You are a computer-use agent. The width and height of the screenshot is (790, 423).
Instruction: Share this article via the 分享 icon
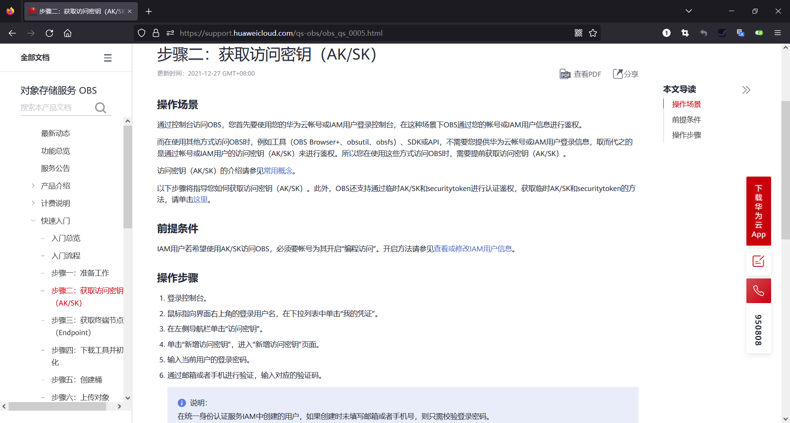[625, 74]
